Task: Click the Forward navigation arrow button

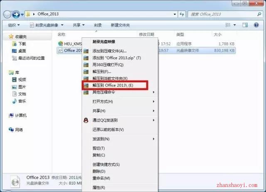Action: pyautogui.click(x=16, y=15)
